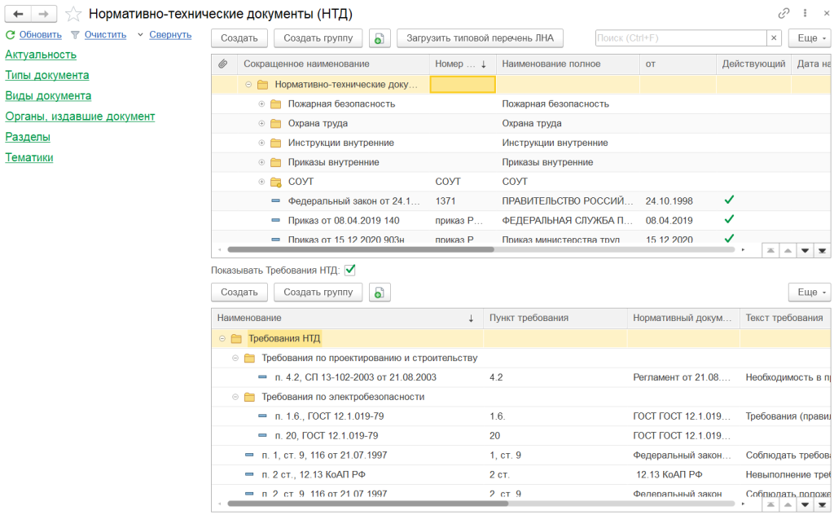Screen dimensions: 834x515
Task: Clear the search field with X button
Action: click(x=774, y=38)
